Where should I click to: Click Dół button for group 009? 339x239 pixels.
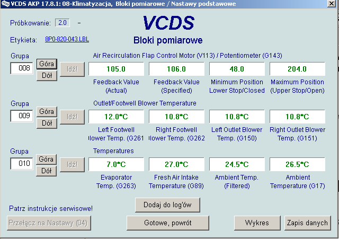47,123
